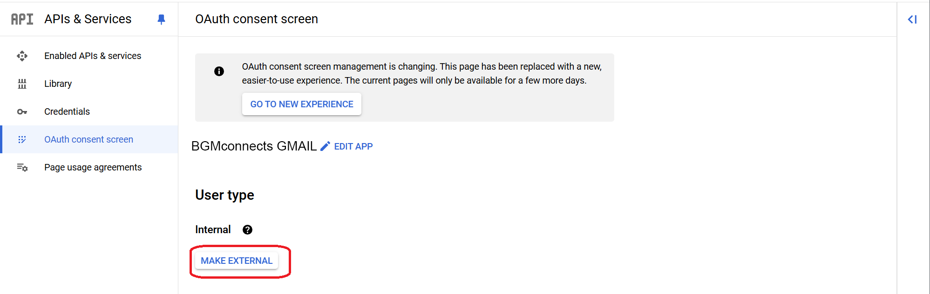Go to the Credentials page
The height and width of the screenshot is (294, 930).
[x=67, y=112]
